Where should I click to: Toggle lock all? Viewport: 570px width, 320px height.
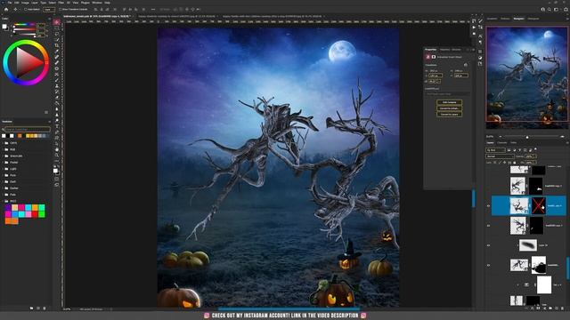515,163
